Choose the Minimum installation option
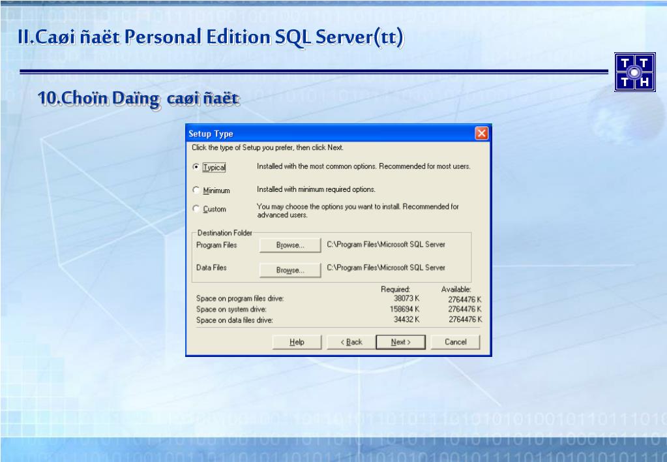Image resolution: width=667 pixels, height=462 pixels. click(x=196, y=190)
